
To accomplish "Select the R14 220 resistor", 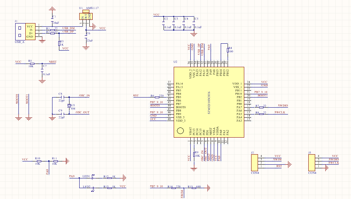I will (173, 188).
